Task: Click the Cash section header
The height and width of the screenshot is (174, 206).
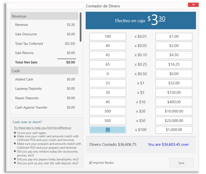Action: point(44,71)
